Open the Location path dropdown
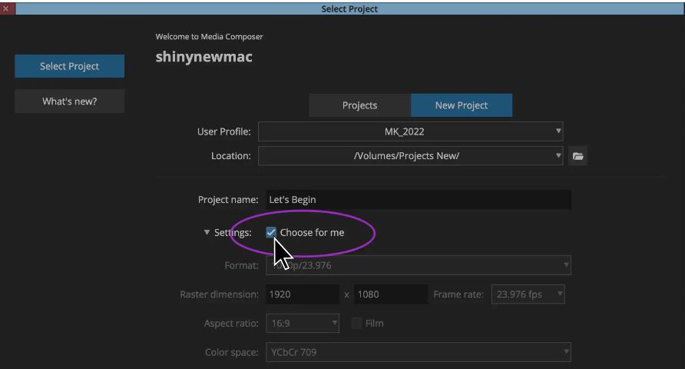This screenshot has width=685, height=369. (410, 155)
